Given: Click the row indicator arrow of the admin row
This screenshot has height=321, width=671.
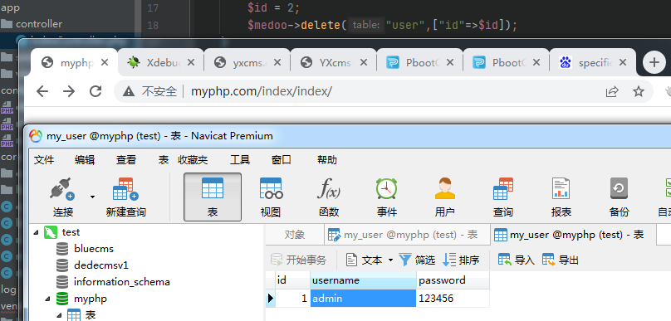Looking at the screenshot, I should (x=271, y=298).
